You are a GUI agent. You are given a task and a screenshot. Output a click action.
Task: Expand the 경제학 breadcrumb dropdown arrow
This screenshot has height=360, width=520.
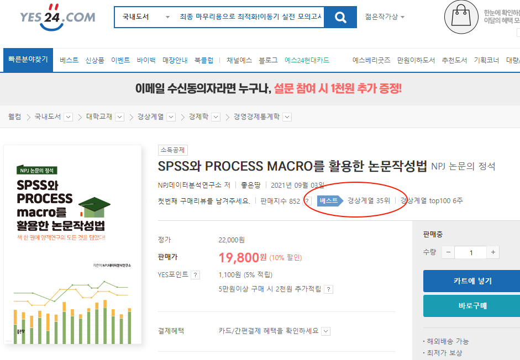pyautogui.click(x=216, y=117)
